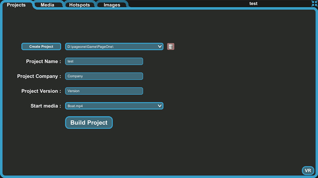Click the Project Name label

pyautogui.click(x=43, y=61)
